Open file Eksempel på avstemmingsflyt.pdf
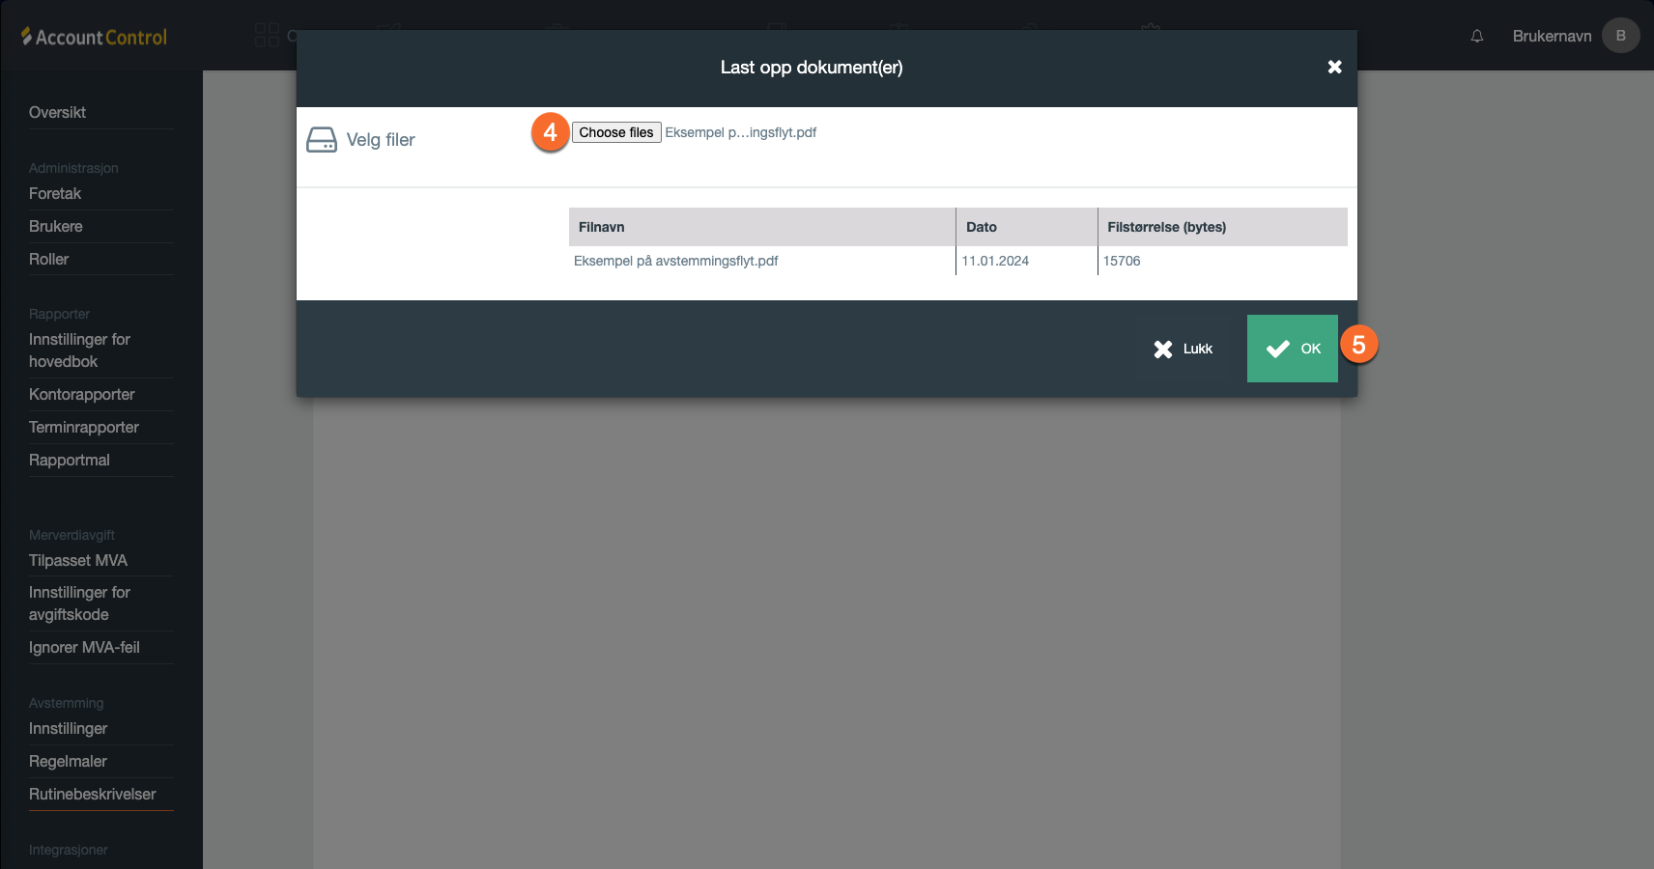Image resolution: width=1654 pixels, height=869 pixels. (675, 261)
